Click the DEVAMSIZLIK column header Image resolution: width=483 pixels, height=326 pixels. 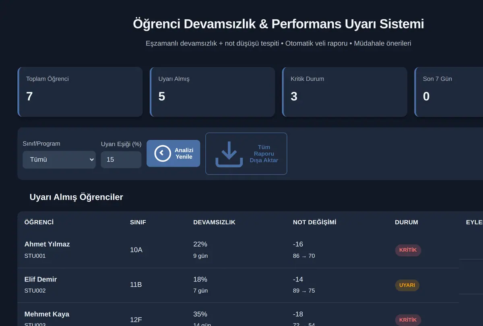click(214, 222)
